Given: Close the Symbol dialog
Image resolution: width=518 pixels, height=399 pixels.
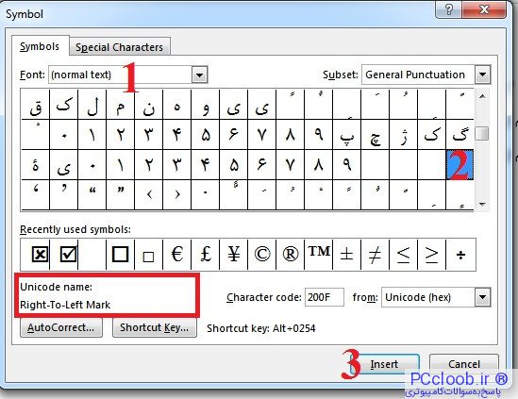Looking at the screenshot, I should (x=484, y=9).
